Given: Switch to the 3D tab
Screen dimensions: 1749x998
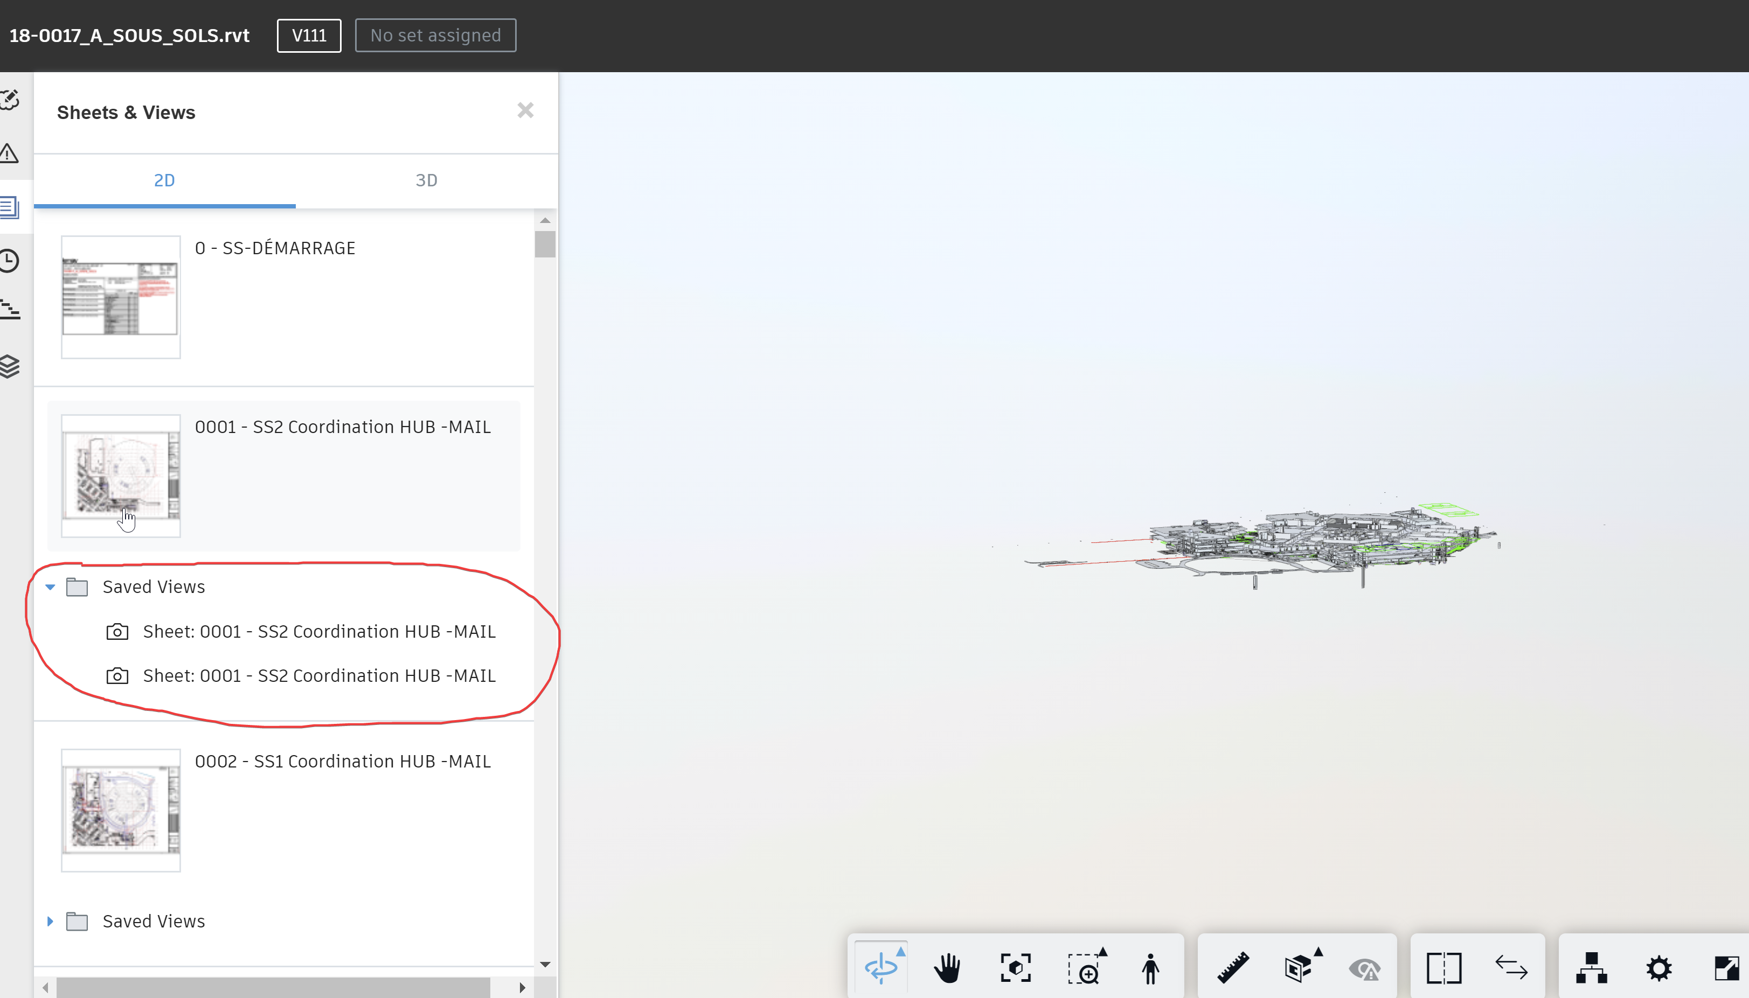Looking at the screenshot, I should [426, 179].
